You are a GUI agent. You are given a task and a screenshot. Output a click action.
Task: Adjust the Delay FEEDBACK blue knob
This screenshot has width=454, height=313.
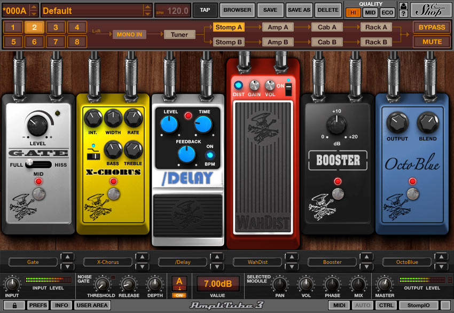pyautogui.click(x=187, y=154)
